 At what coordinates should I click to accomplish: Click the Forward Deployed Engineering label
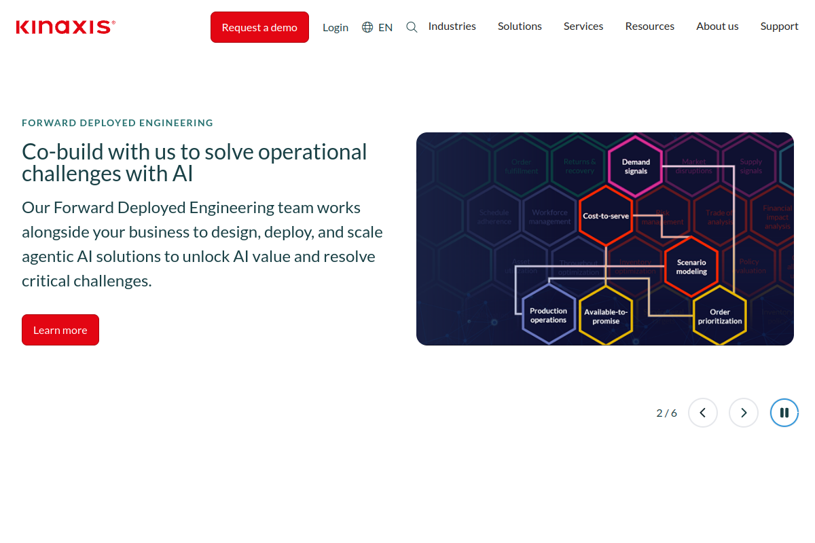[x=117, y=123]
